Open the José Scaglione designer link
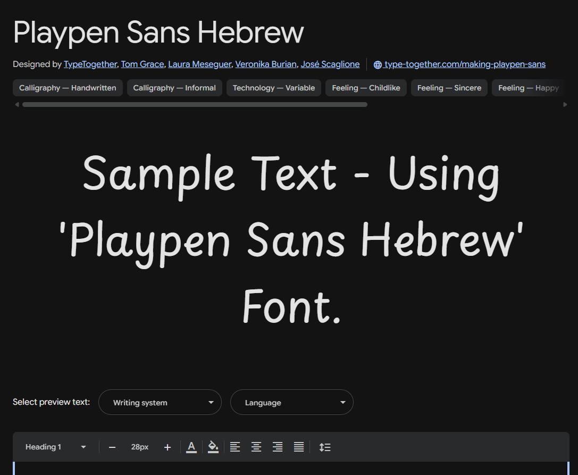 point(330,64)
